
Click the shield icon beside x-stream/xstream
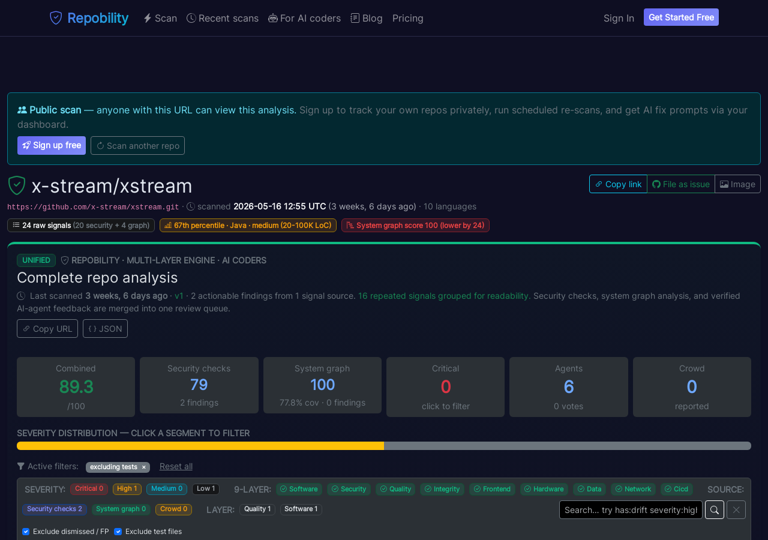[17, 185]
